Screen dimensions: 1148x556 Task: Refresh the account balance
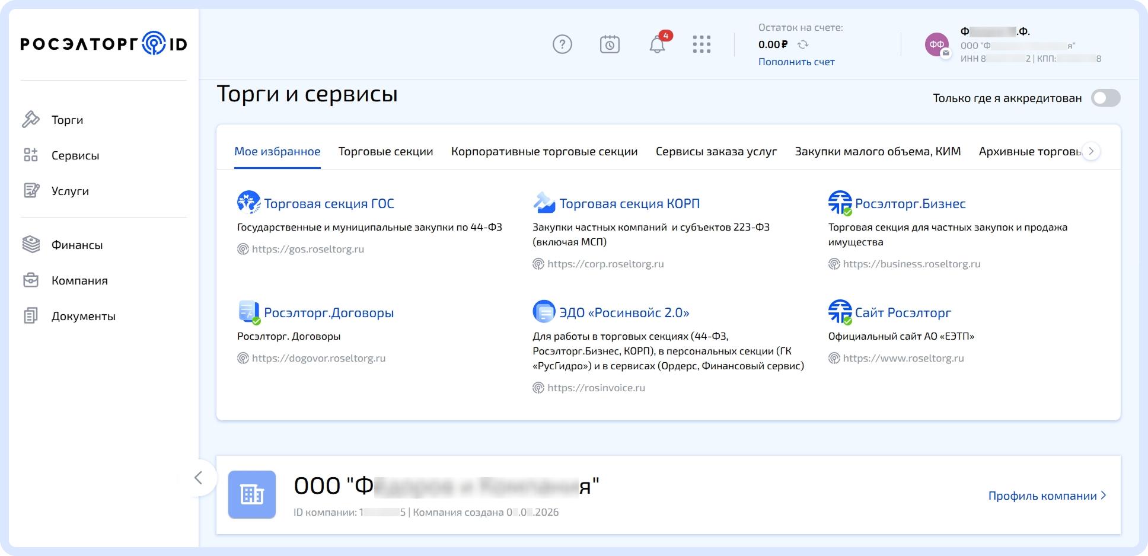803,44
